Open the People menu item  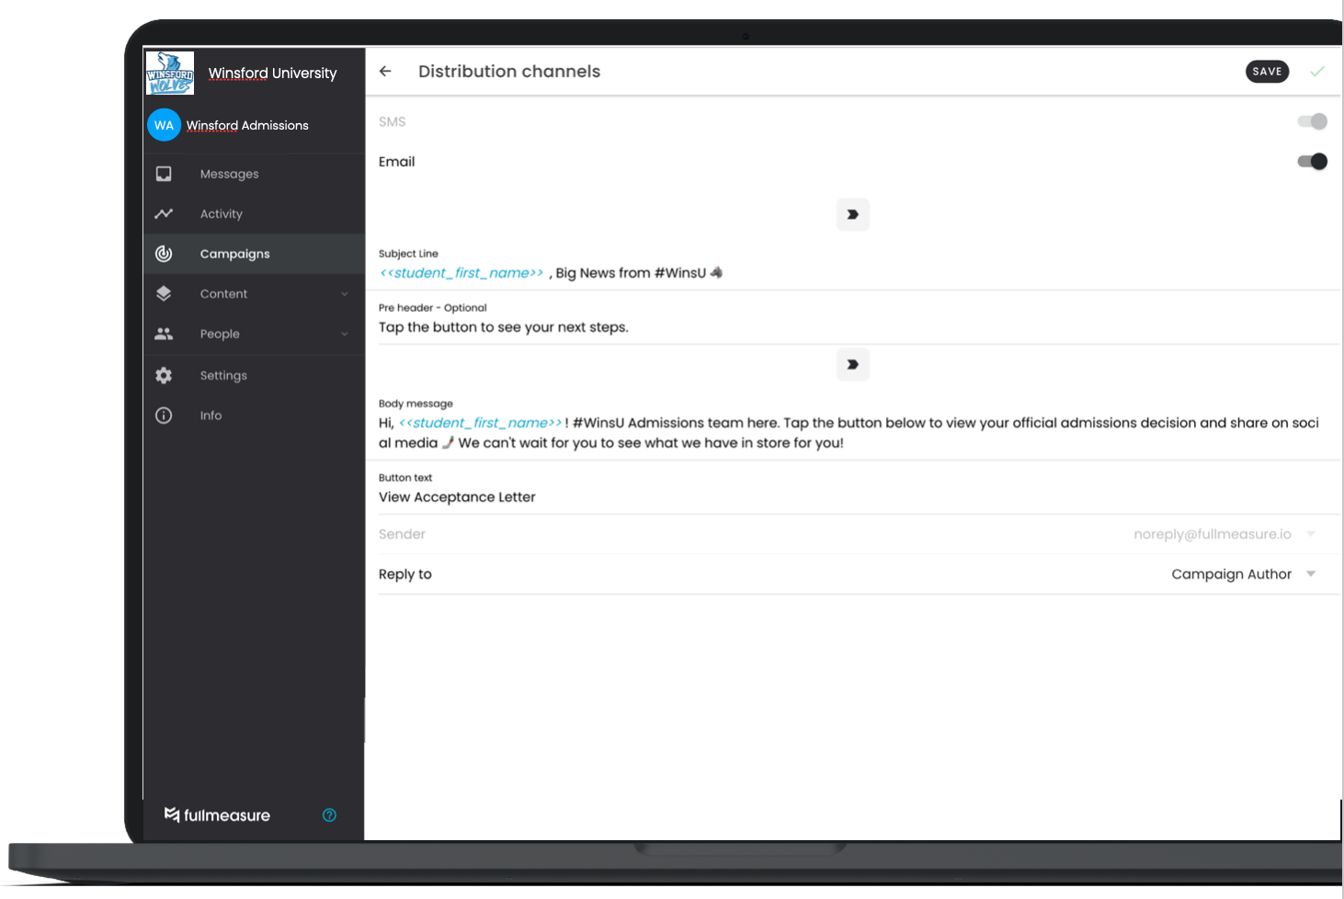(255, 334)
